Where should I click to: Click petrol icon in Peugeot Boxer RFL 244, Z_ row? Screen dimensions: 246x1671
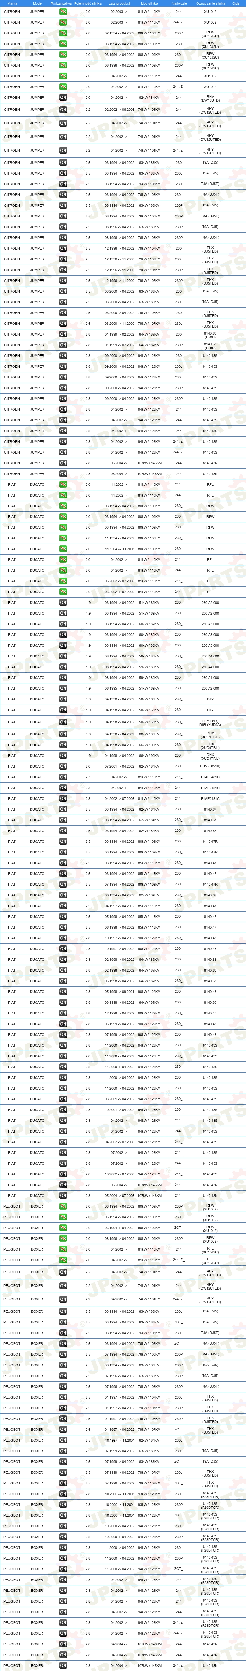[63, 1260]
